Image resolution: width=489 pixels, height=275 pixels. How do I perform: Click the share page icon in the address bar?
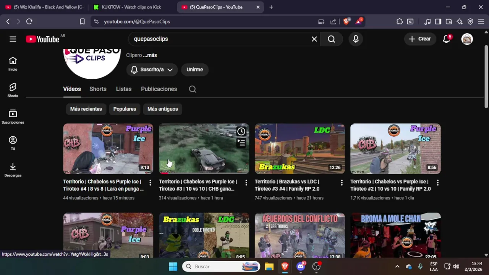click(x=333, y=22)
